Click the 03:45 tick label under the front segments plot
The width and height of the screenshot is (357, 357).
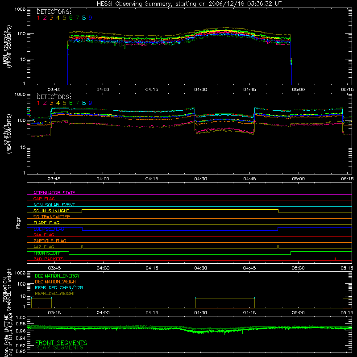click(54, 90)
